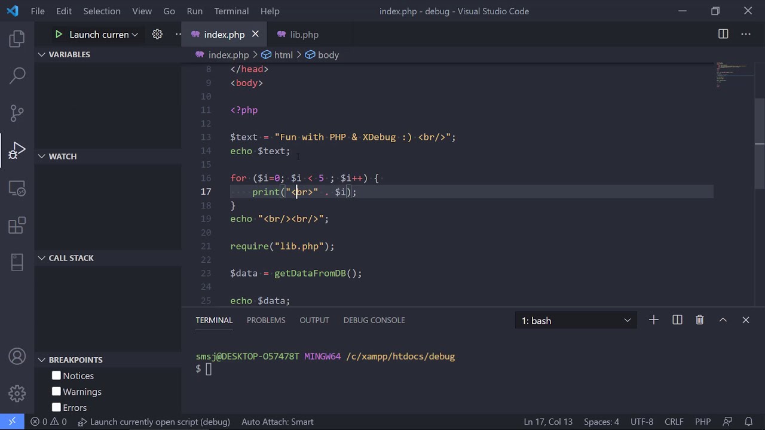Viewport: 765px width, 430px height.
Task: Open the Extensions view icon
Action: [x=17, y=226]
